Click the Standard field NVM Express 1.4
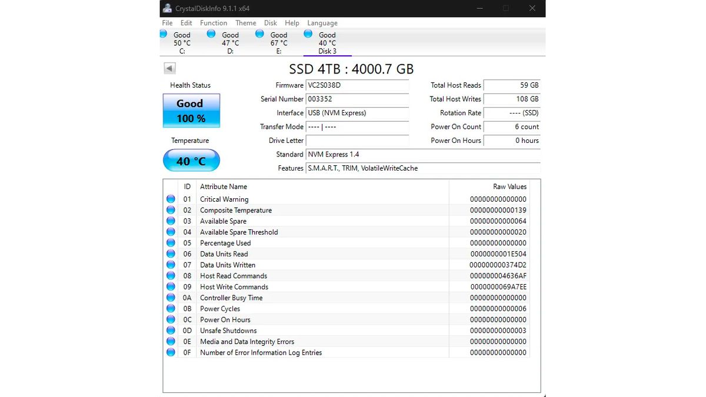This screenshot has width=706, height=397. (423, 154)
